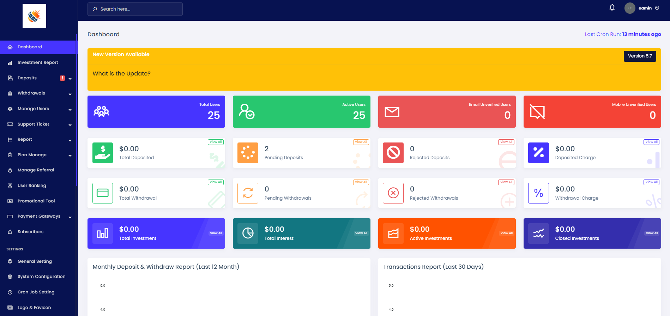Click the Rejected Deposits ban icon

(x=393, y=153)
